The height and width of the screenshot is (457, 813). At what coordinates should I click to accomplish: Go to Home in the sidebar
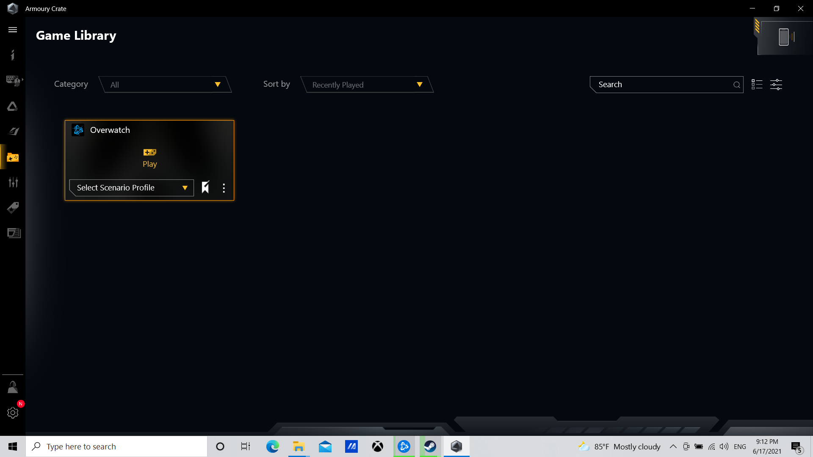tap(13, 55)
